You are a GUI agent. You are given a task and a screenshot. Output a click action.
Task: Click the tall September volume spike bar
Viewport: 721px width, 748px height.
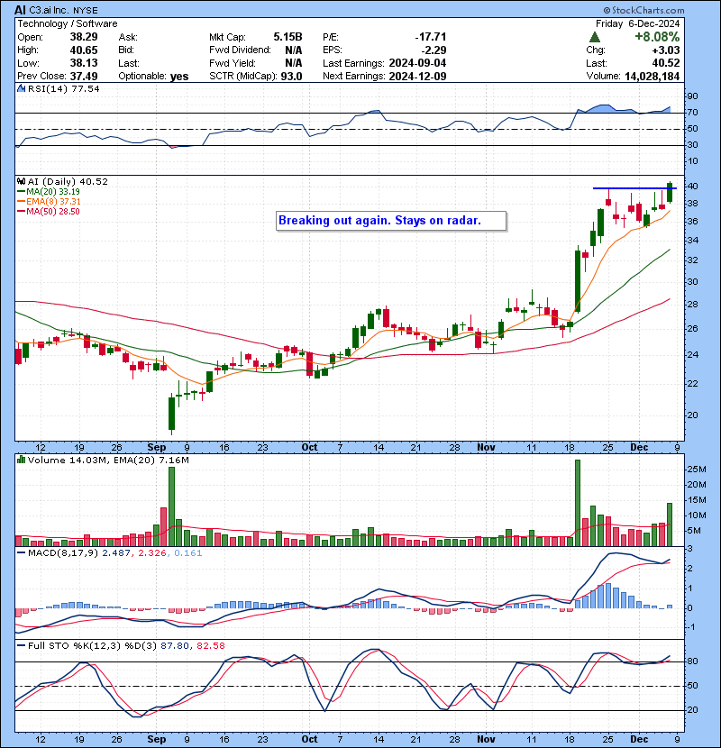click(171, 506)
